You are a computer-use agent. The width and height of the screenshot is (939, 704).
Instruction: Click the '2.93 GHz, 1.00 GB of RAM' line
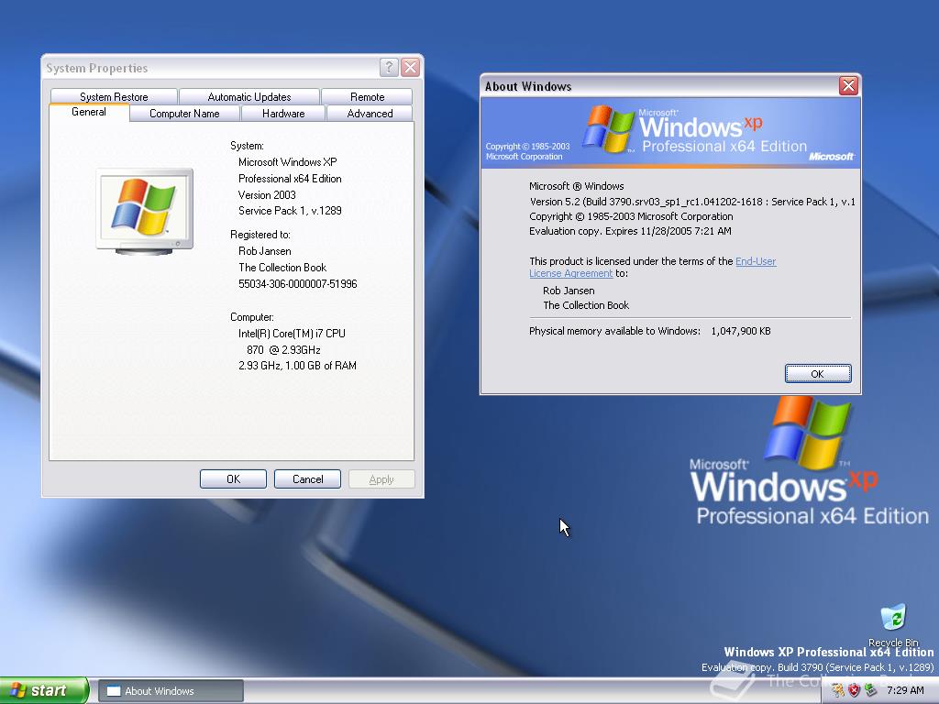point(297,366)
